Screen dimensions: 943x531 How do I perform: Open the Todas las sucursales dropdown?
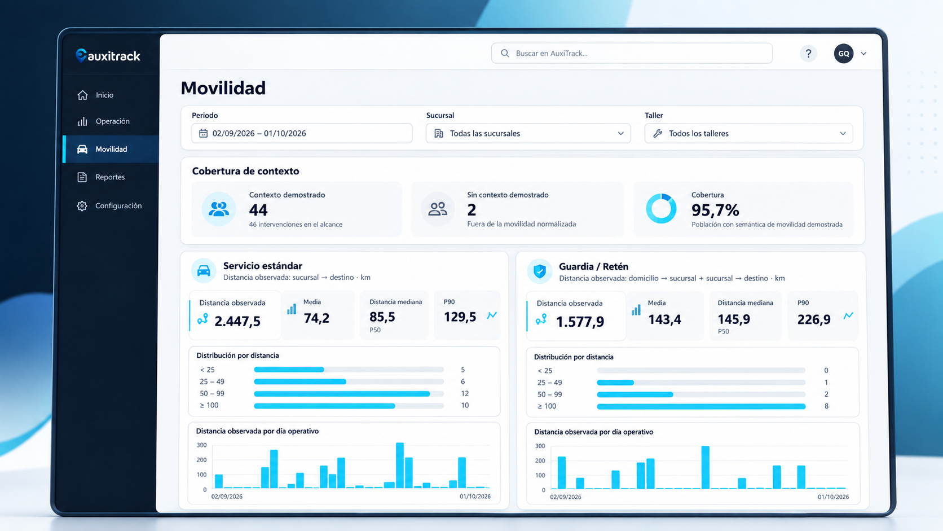[x=528, y=134]
